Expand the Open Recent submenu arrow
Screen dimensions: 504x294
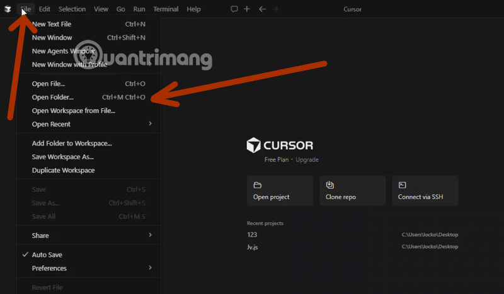coord(150,123)
